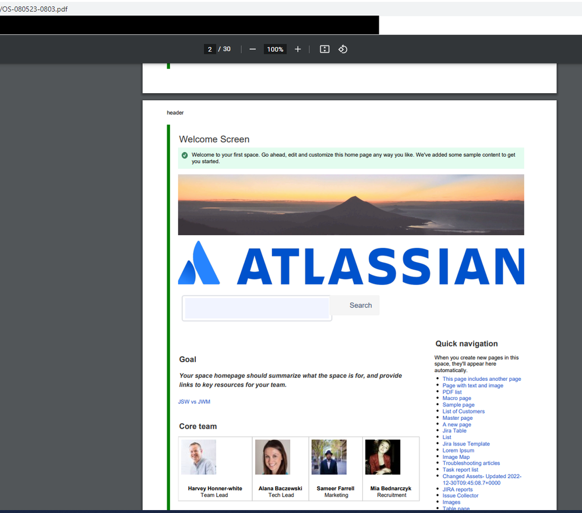
Task: Click Harvey Honner-white's profile photo
Action: click(x=199, y=457)
